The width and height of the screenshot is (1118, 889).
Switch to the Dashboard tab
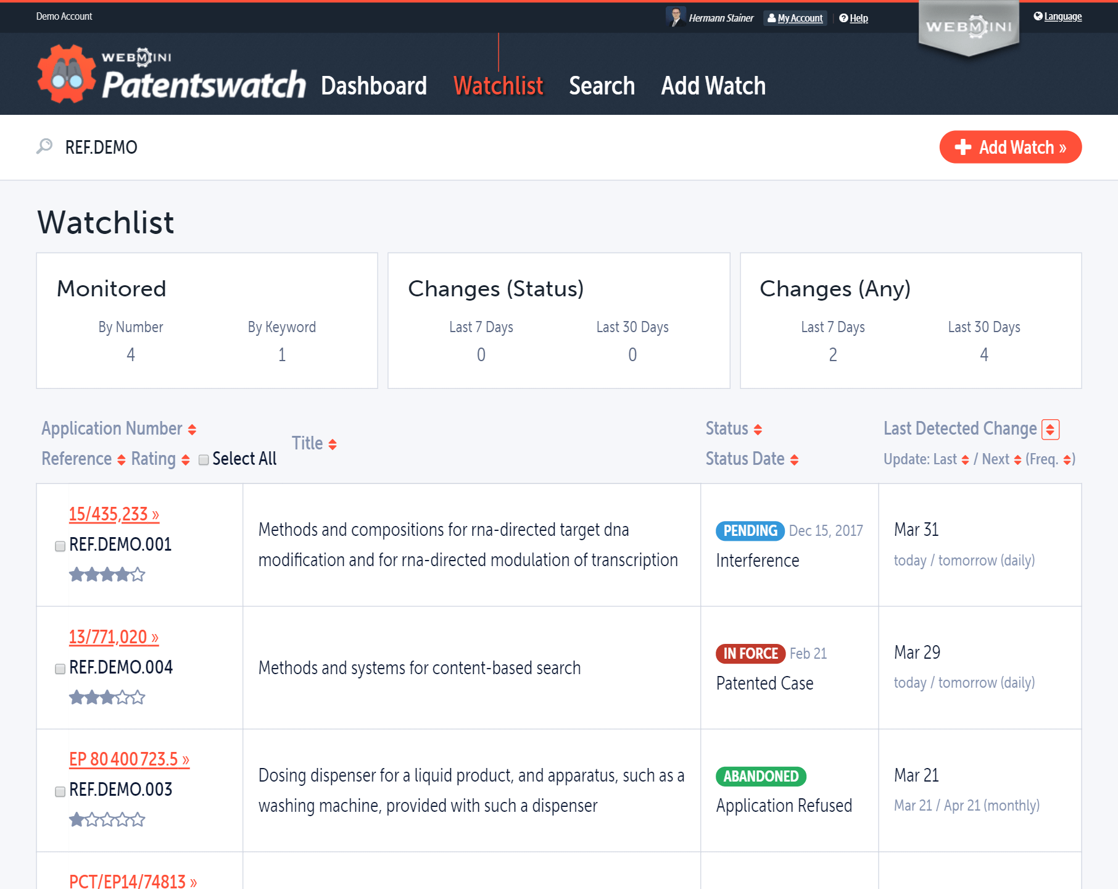coord(375,86)
